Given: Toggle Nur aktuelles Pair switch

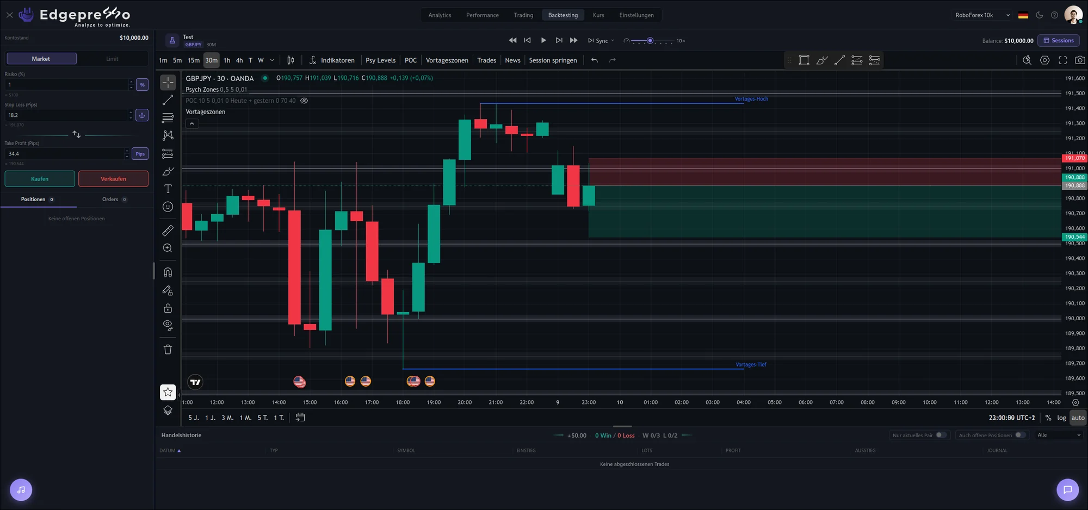Looking at the screenshot, I should pyautogui.click(x=941, y=435).
